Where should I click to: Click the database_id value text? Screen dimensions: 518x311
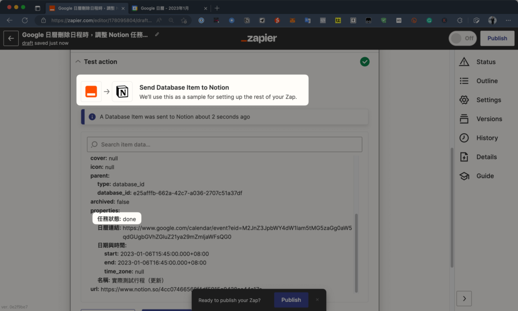pos(188,193)
